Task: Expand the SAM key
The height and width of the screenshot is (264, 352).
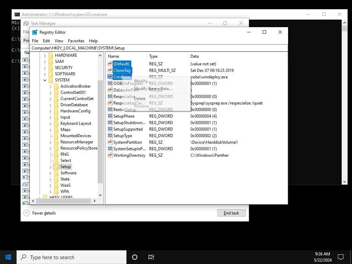Action: [45, 62]
